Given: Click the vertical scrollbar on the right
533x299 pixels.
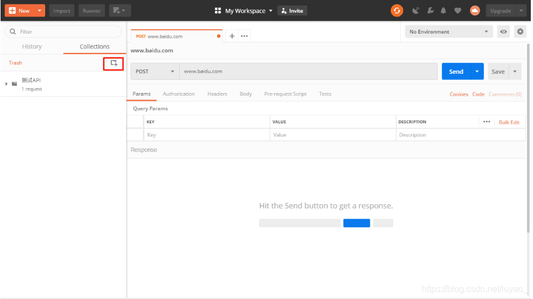Looking at the screenshot, I should [528, 139].
